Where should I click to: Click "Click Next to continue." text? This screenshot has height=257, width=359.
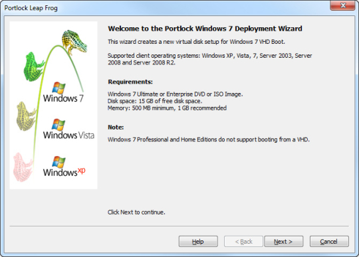tap(136, 213)
